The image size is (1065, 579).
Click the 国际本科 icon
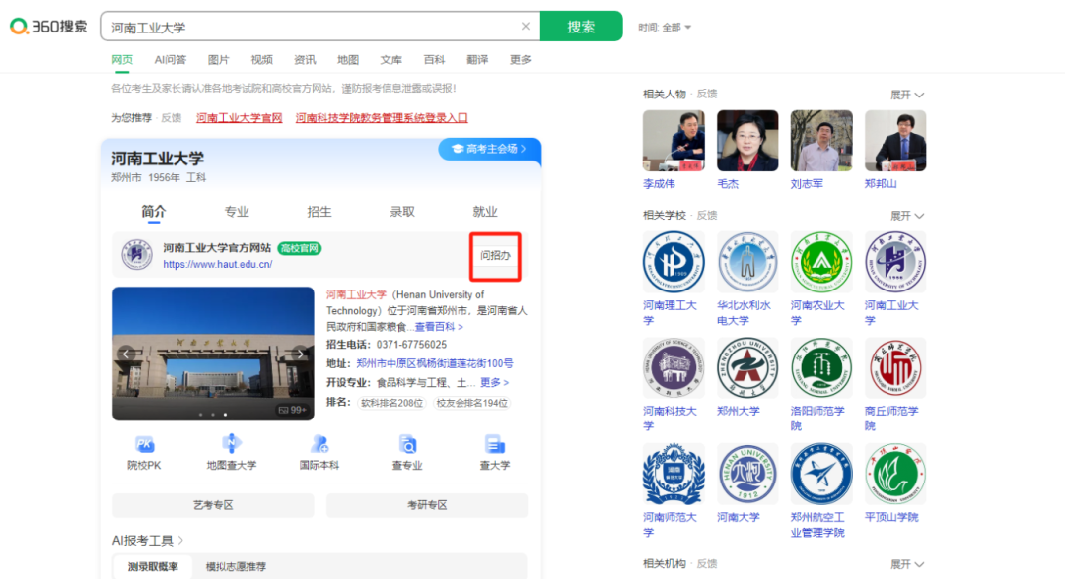coord(319,445)
